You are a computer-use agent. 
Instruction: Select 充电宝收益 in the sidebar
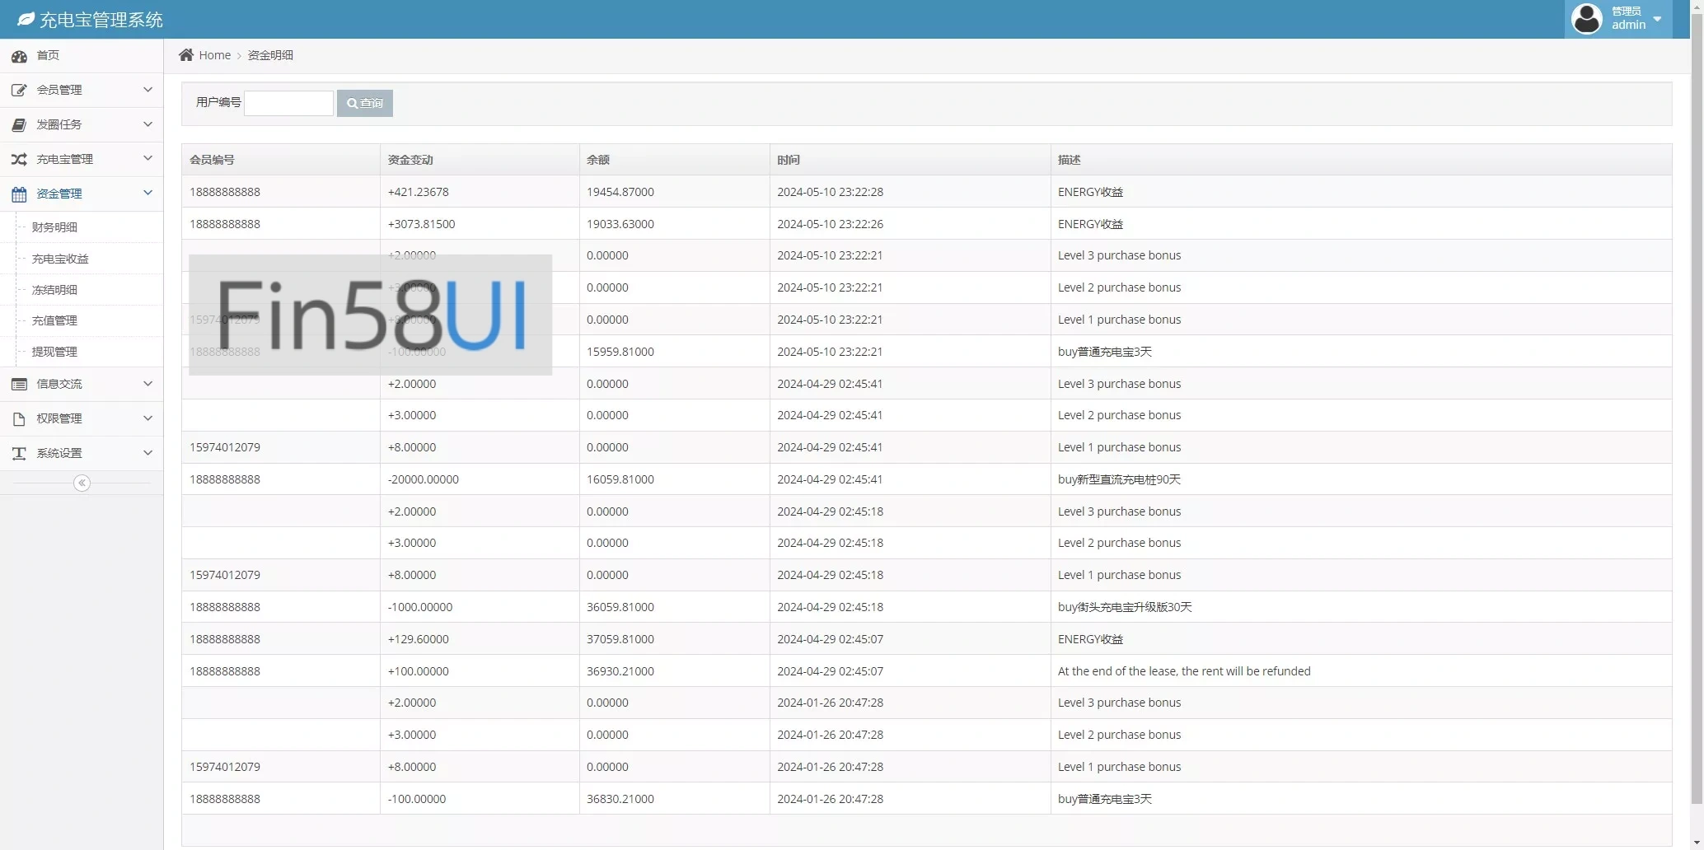coord(60,259)
